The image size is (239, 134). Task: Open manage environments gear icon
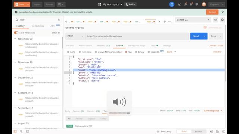pos(223,20)
